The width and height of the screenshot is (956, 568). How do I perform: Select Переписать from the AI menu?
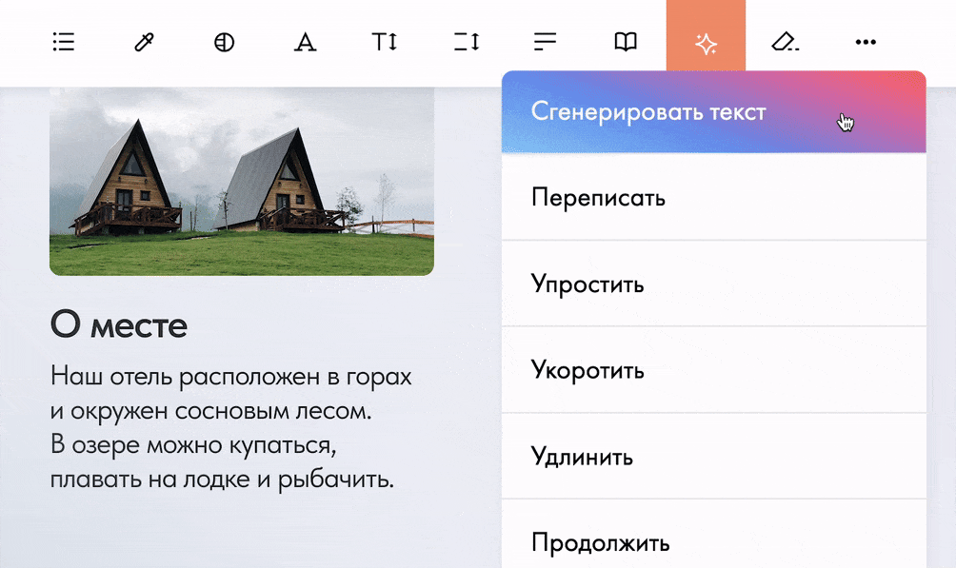click(714, 197)
